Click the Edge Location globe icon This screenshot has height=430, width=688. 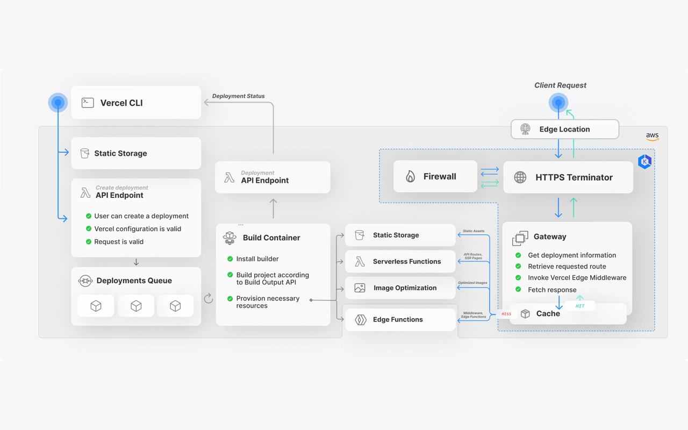(x=525, y=129)
